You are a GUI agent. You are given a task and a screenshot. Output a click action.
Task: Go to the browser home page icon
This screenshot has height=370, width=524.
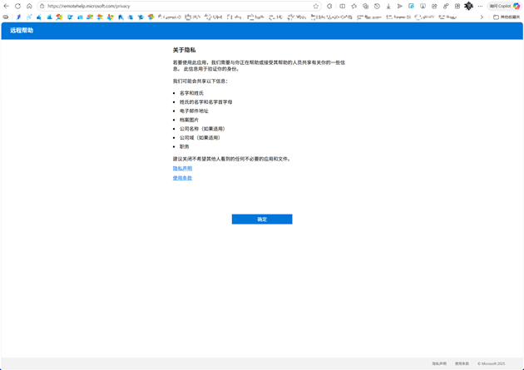[29, 6]
